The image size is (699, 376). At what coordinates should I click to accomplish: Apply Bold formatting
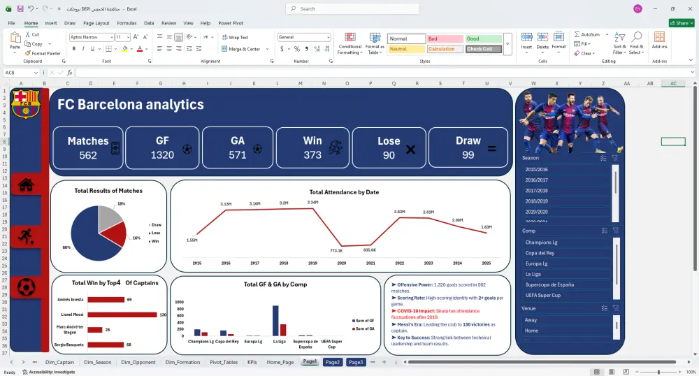click(74, 48)
